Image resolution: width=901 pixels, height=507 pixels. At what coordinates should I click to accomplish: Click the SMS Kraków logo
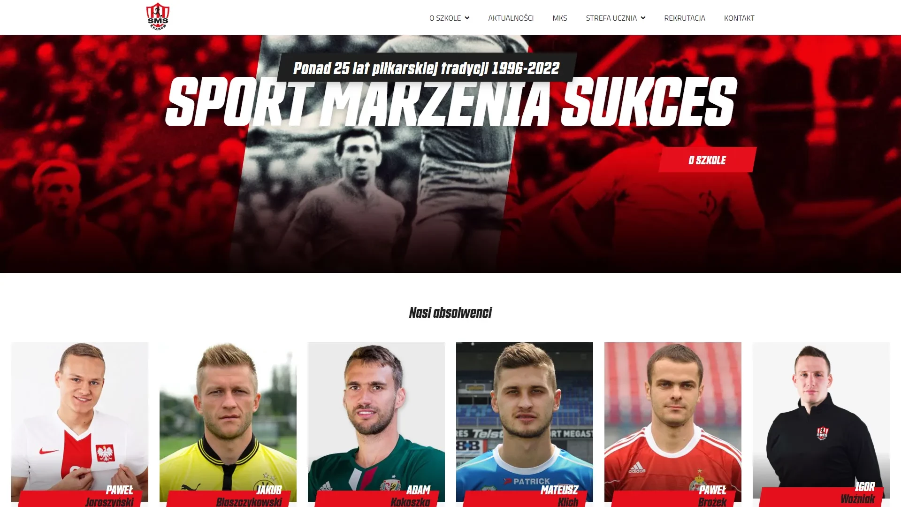pos(158,17)
